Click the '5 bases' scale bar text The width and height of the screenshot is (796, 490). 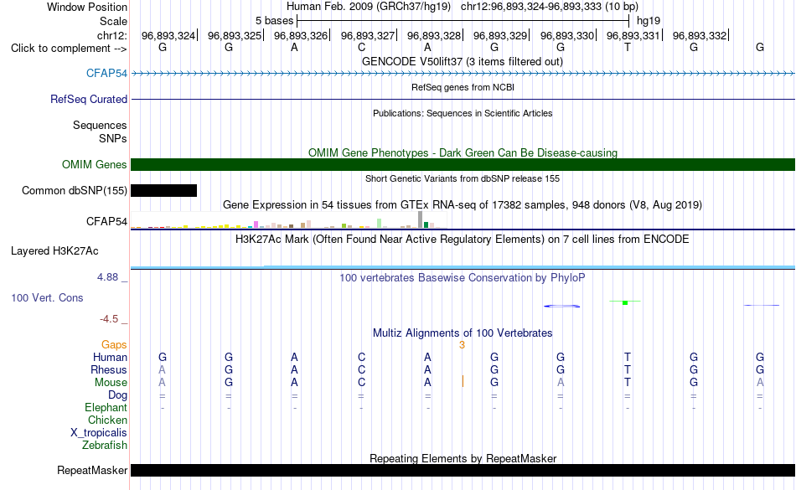point(274,21)
